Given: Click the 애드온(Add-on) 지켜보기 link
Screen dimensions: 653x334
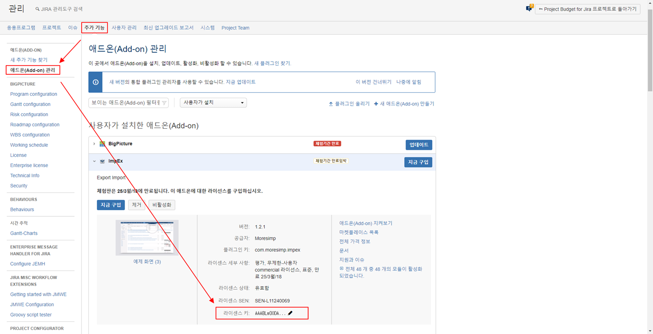Looking at the screenshot, I should pyautogui.click(x=366, y=223).
